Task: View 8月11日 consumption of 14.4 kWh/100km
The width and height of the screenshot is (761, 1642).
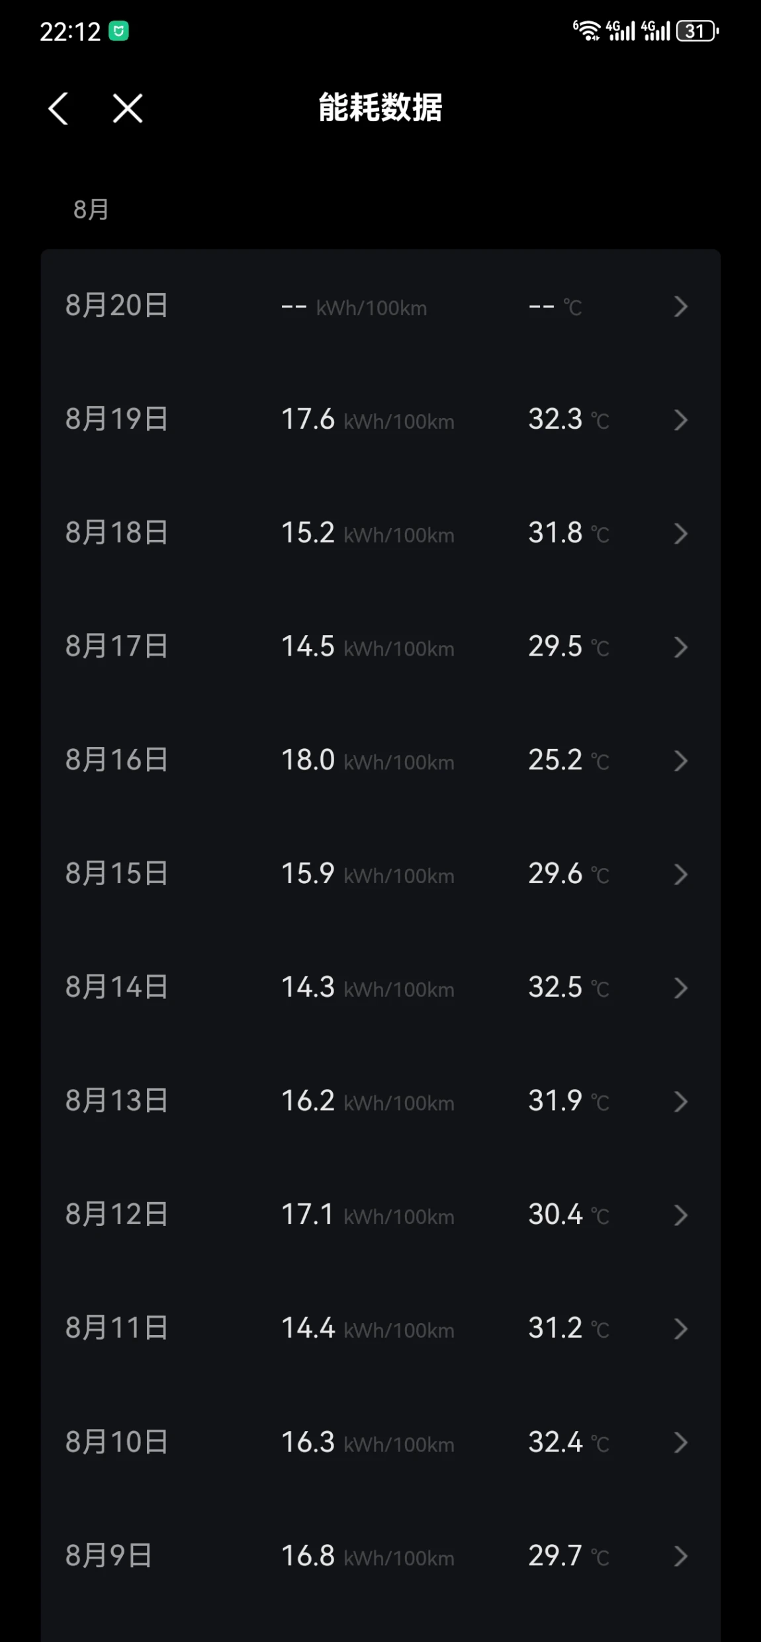Action: click(x=367, y=1328)
